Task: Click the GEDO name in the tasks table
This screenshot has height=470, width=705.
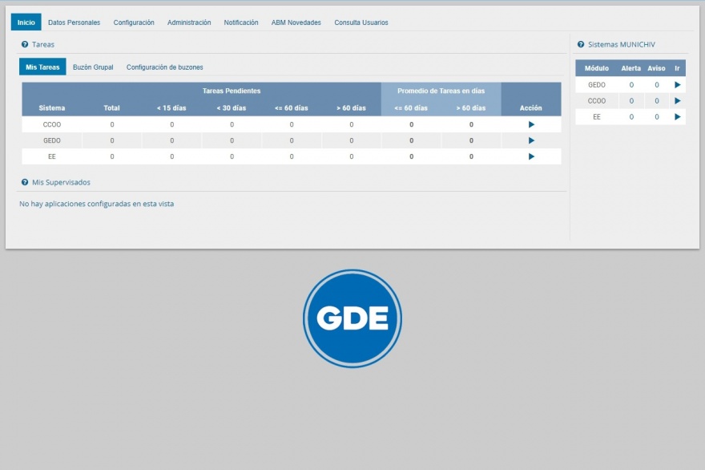Action: click(52, 140)
